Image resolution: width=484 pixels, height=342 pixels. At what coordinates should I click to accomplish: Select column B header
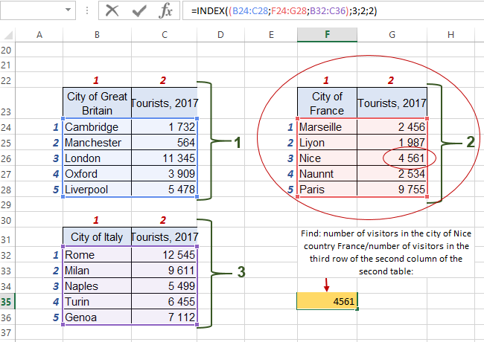(97, 35)
